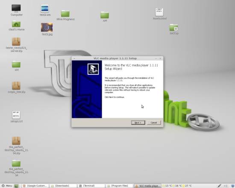This screenshot has height=188, width=235.
Task: Click the show desktop panel icon
Action: [17, 186]
